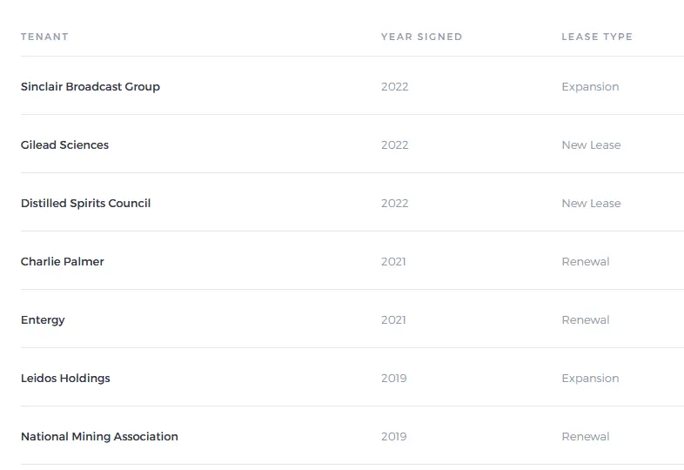Image resolution: width=684 pixels, height=470 pixels.
Task: Click 2019 year in Leidos Holdings row
Action: click(x=393, y=379)
